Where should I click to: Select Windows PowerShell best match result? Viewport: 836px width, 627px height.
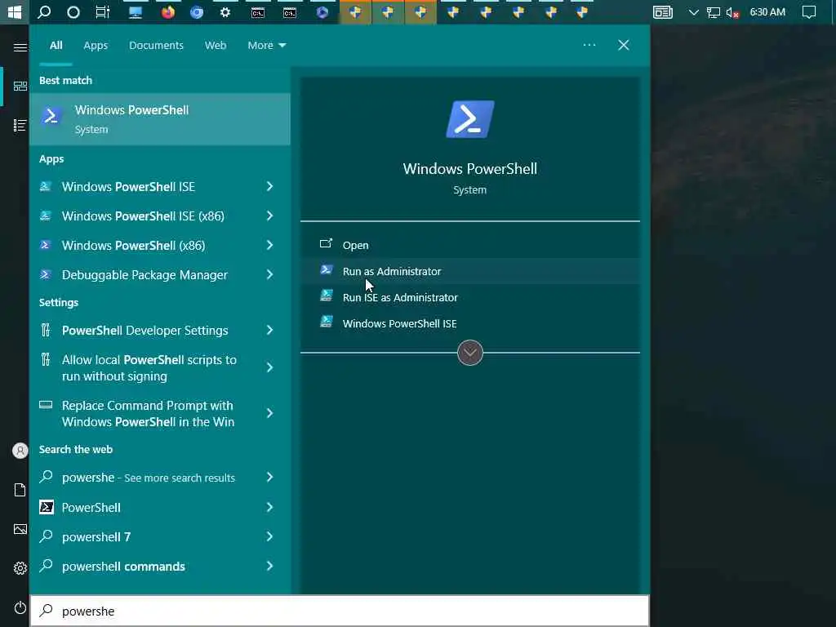(160, 119)
